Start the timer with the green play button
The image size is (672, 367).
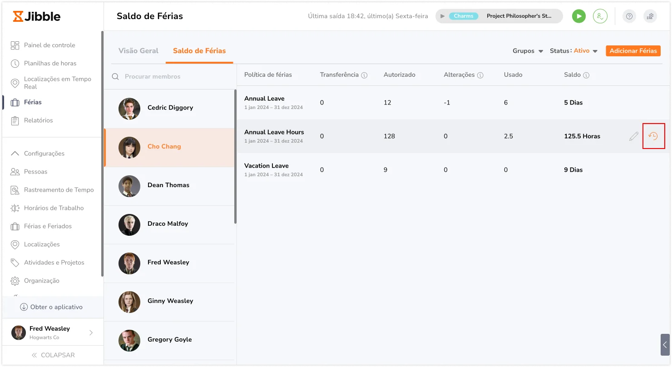pyautogui.click(x=578, y=16)
